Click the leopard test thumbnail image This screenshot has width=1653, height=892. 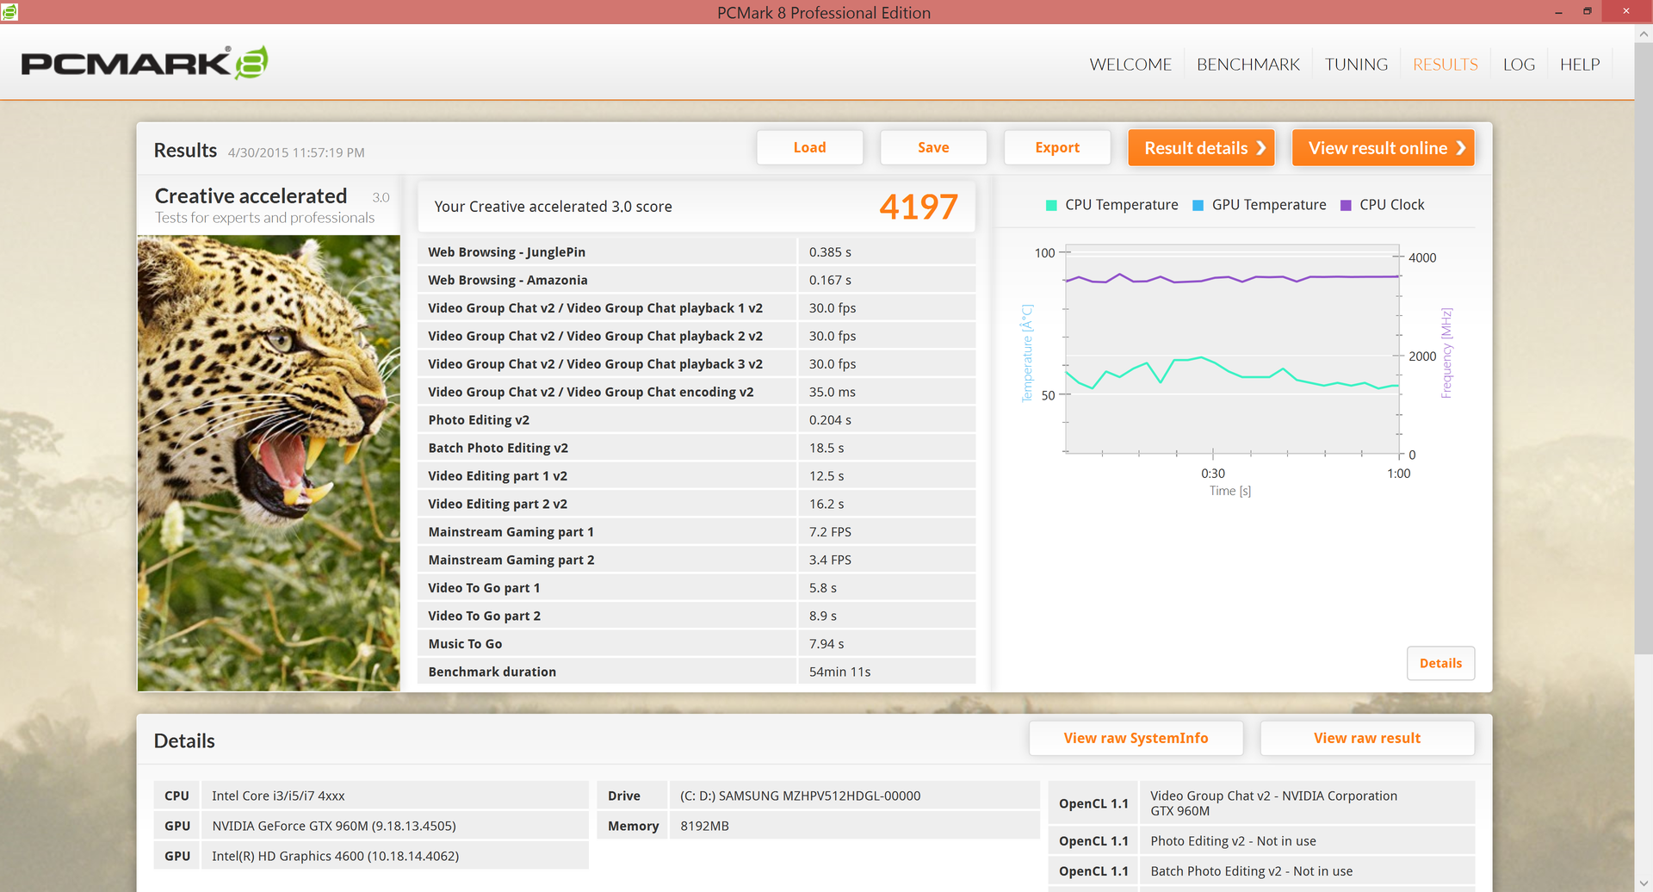point(269,462)
